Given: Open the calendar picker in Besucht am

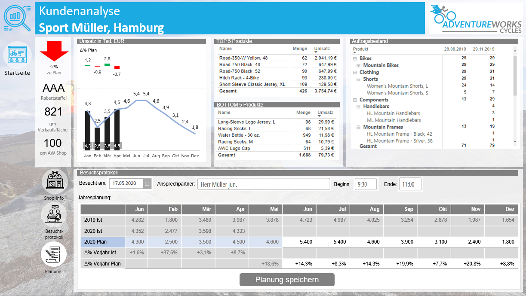Looking at the screenshot, I should [147, 183].
